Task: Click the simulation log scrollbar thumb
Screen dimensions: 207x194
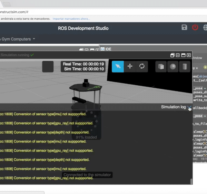Action: tap(191, 181)
